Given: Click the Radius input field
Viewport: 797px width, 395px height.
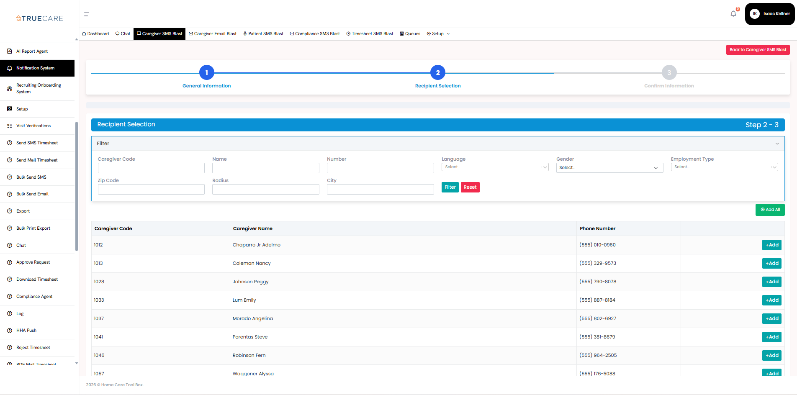Looking at the screenshot, I should coord(266,189).
